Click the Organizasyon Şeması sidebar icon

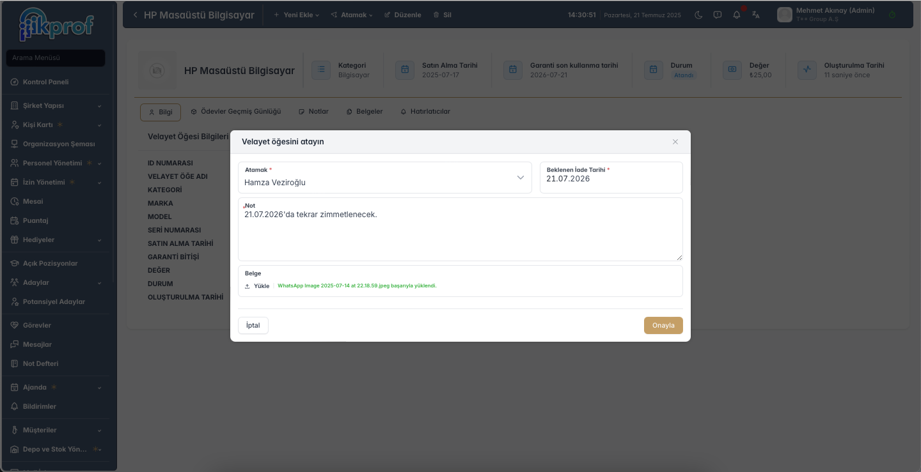click(15, 144)
